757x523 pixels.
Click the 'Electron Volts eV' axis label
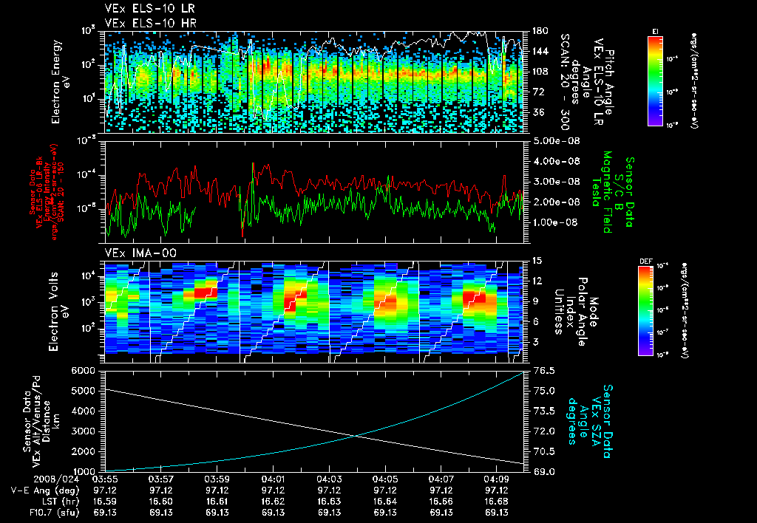[x=58, y=312]
